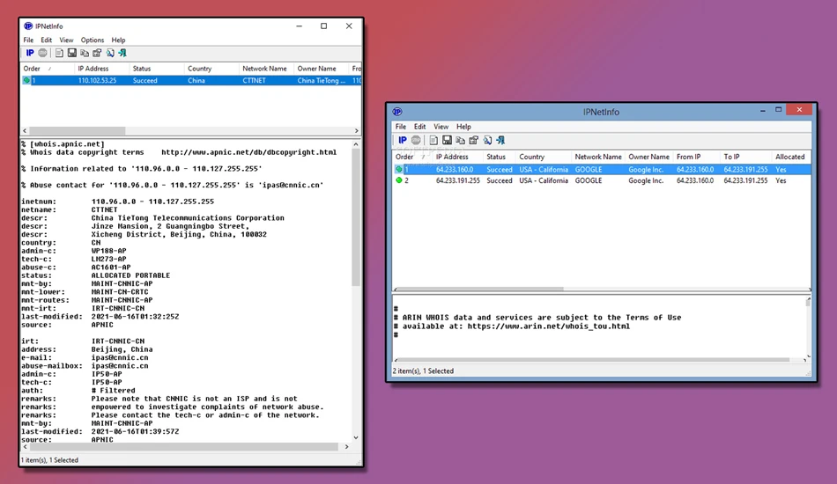Click the Properties icon in right window toolbar
Viewport: 837px width, 484px height.
pos(473,140)
